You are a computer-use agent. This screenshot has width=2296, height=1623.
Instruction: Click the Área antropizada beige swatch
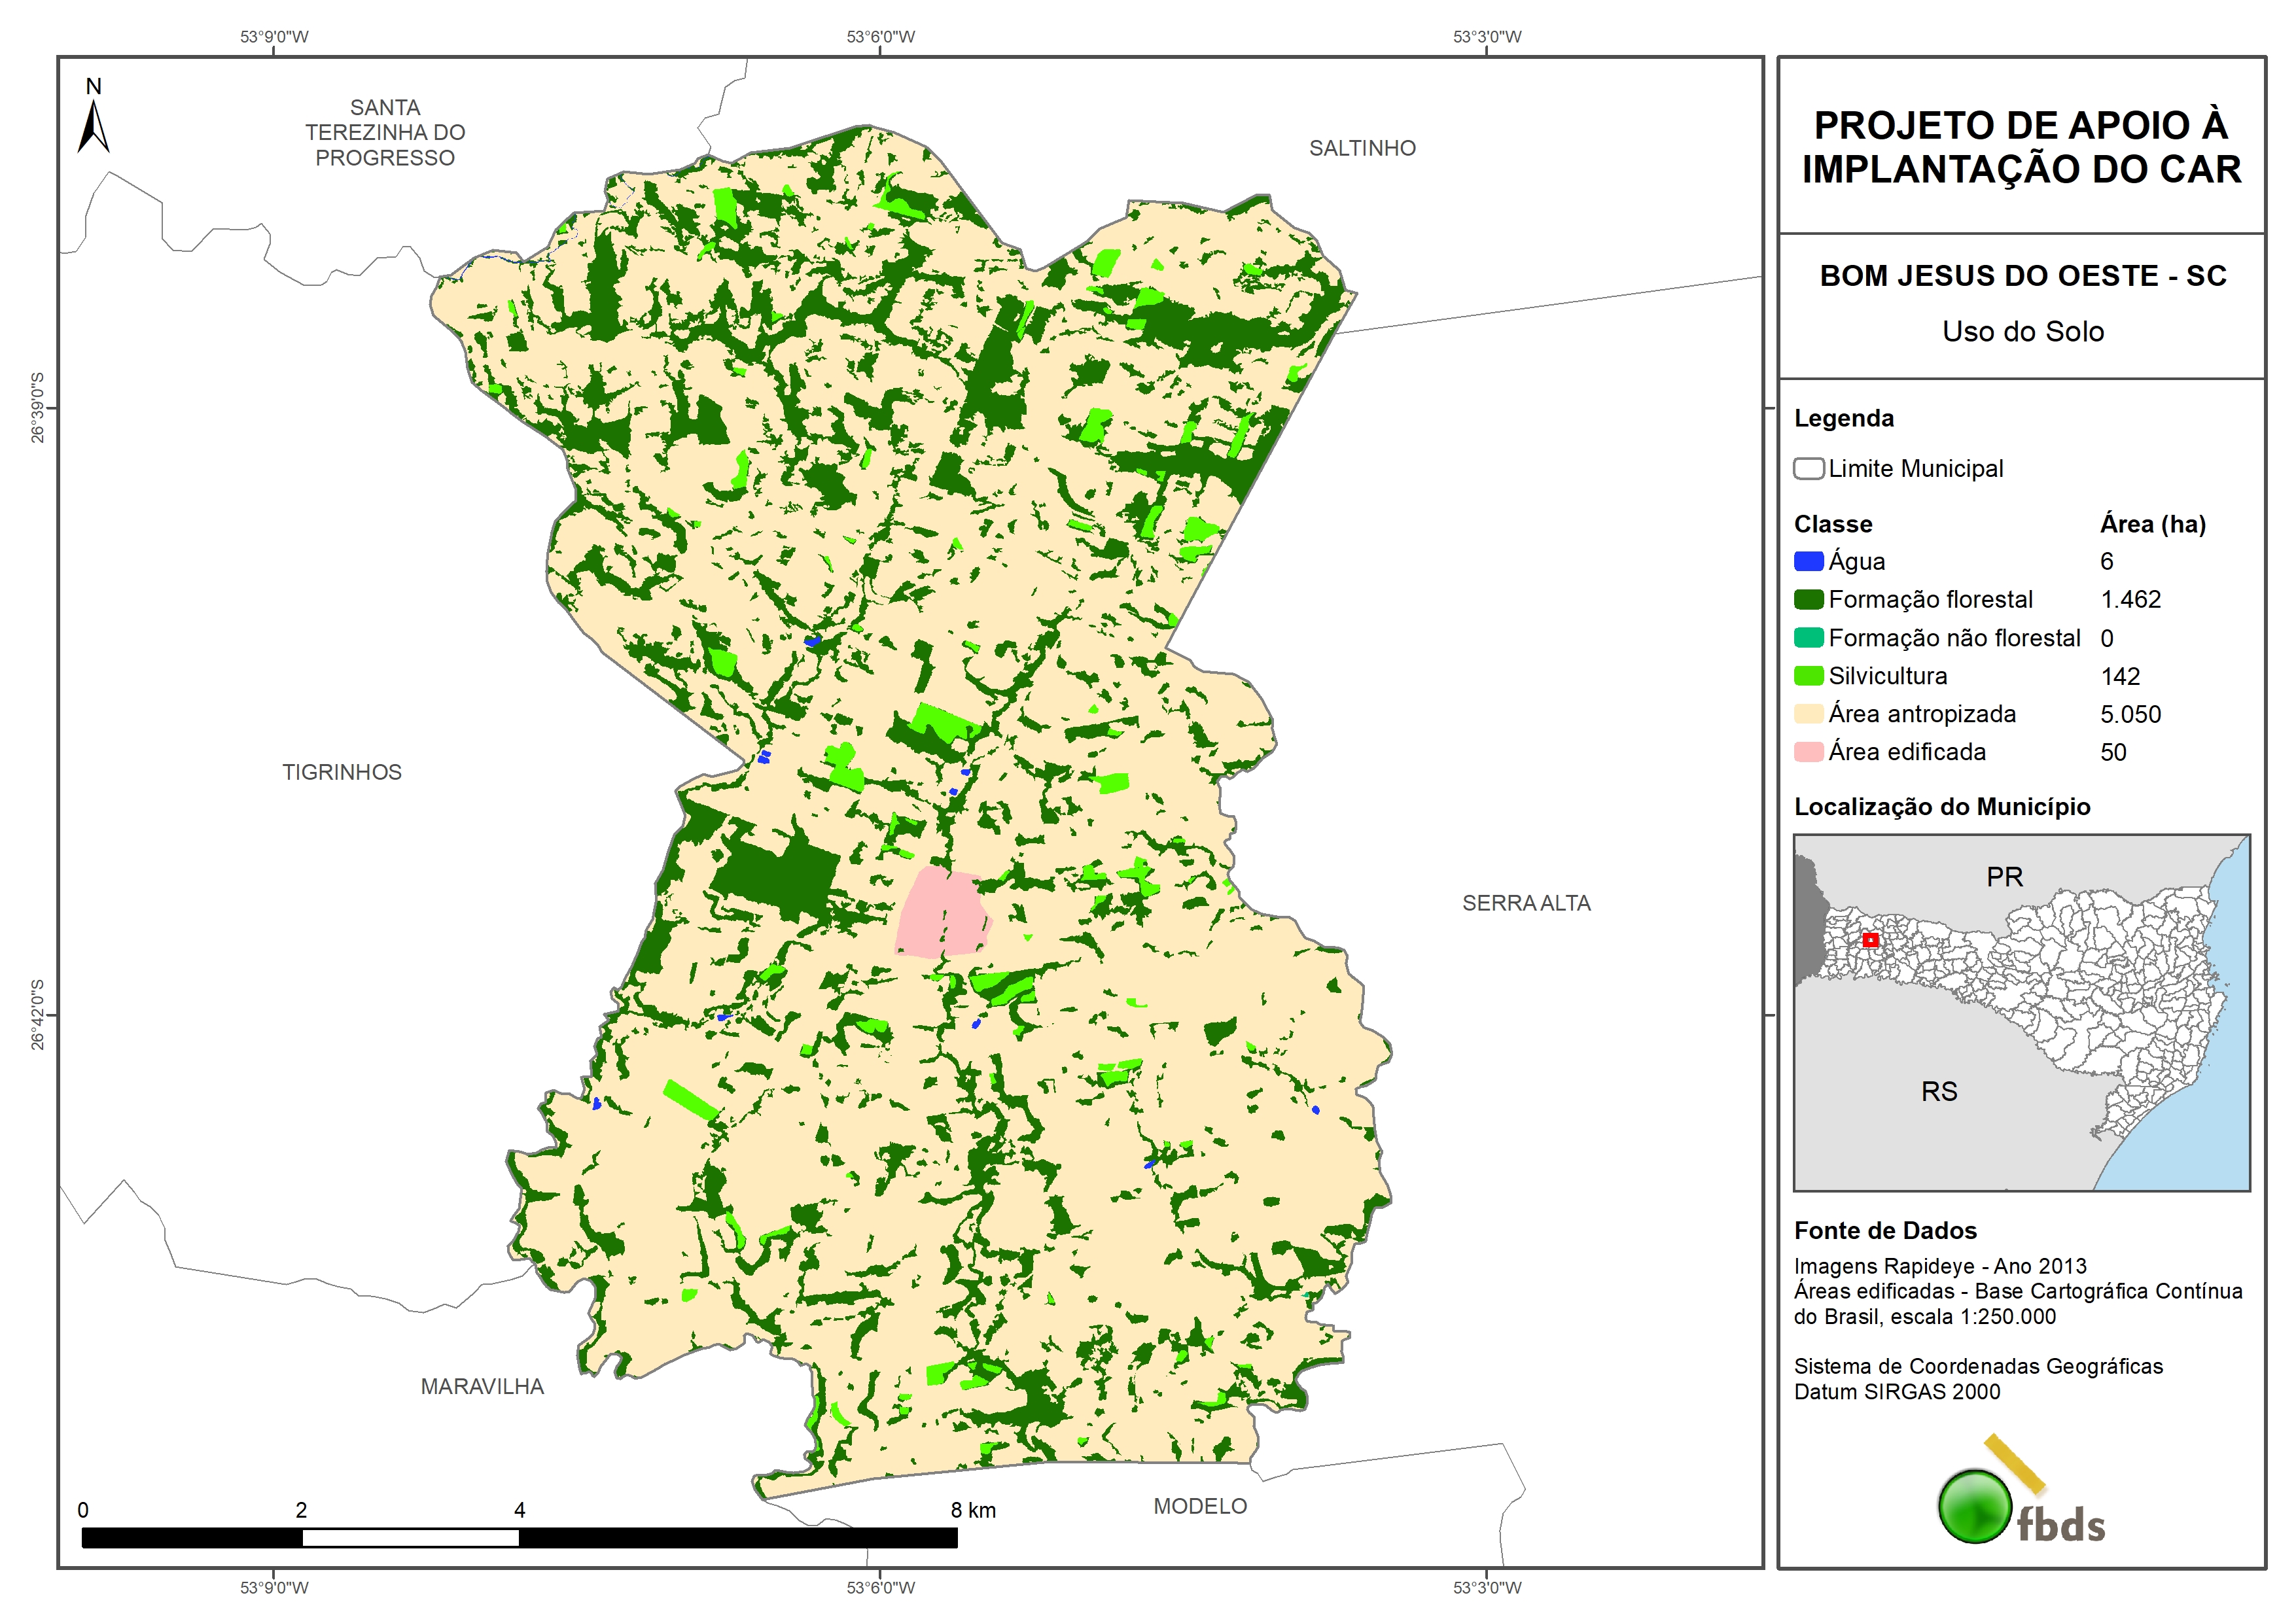1808,714
